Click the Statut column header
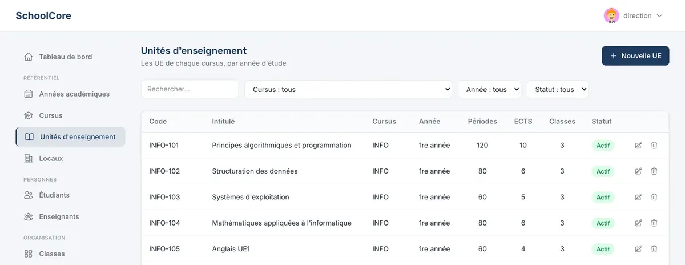This screenshot has width=685, height=265. pyautogui.click(x=602, y=121)
